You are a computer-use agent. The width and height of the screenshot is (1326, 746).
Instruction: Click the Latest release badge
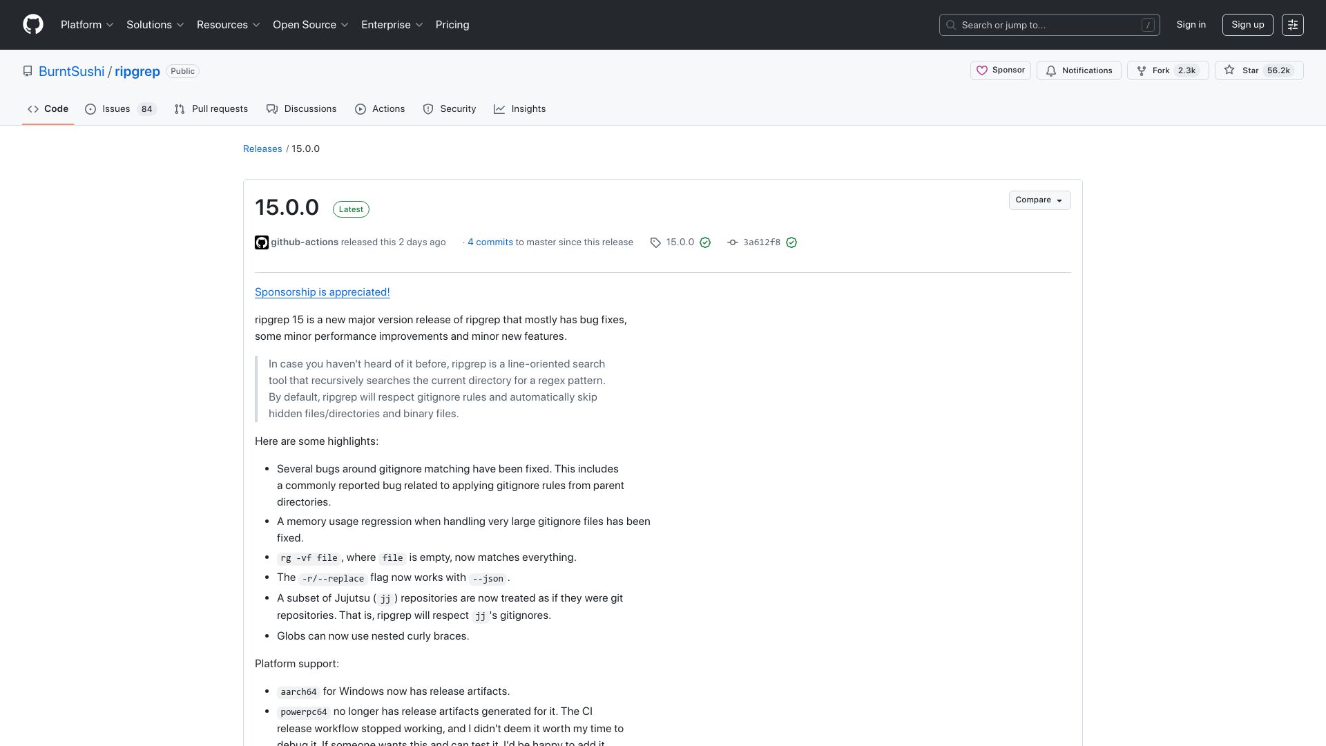coord(351,209)
